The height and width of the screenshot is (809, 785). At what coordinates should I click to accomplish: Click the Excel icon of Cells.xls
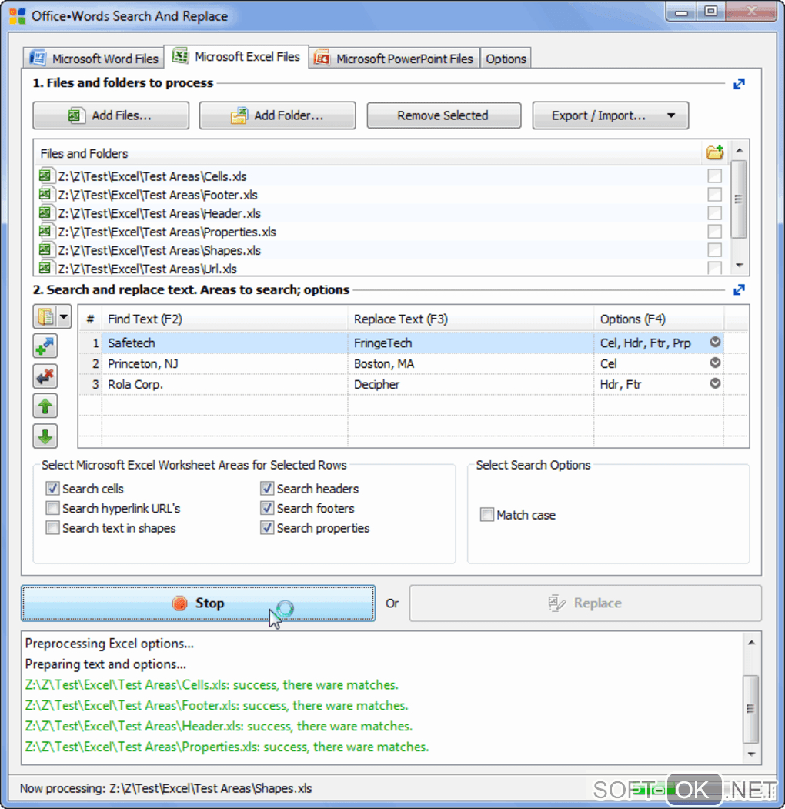[46, 176]
